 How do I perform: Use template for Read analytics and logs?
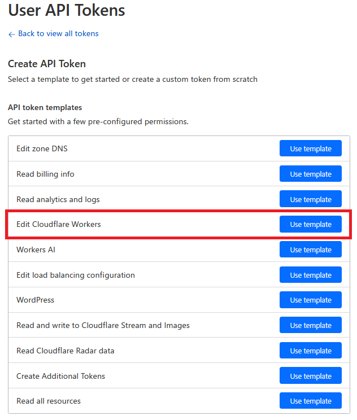(310, 199)
